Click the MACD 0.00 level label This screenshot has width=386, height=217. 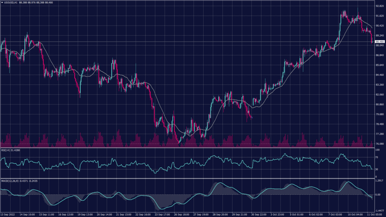(378, 195)
